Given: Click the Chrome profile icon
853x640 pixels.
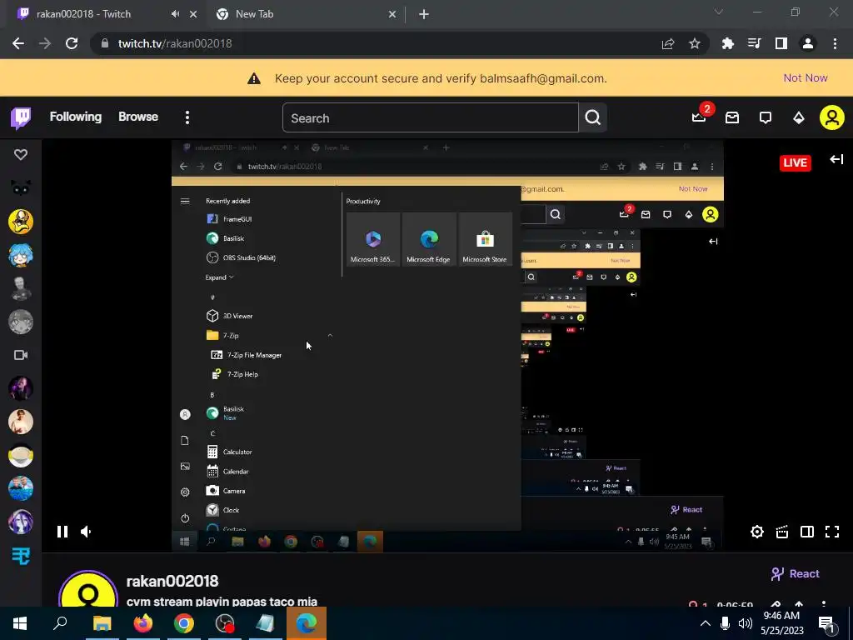Looking at the screenshot, I should (808, 43).
